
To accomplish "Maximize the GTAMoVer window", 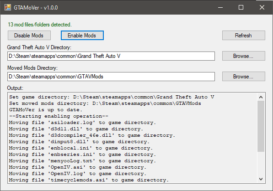I will [241, 7].
